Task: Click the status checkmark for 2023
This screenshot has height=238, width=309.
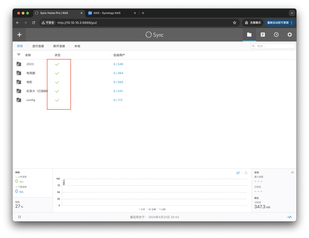Action: 57,64
